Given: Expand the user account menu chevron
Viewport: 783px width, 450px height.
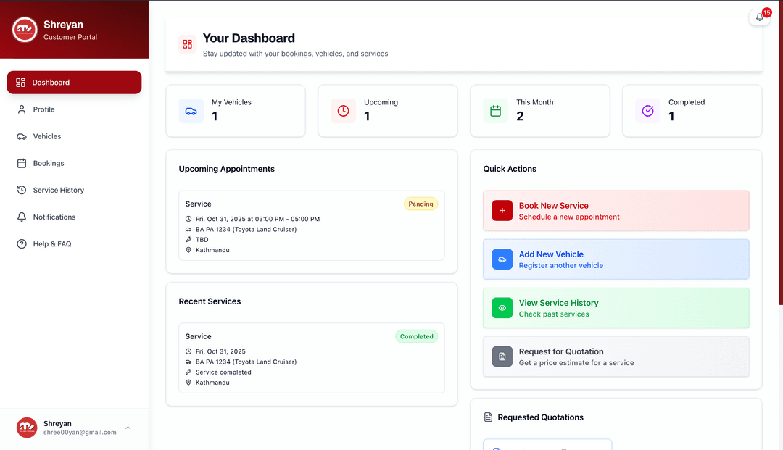Looking at the screenshot, I should point(128,428).
